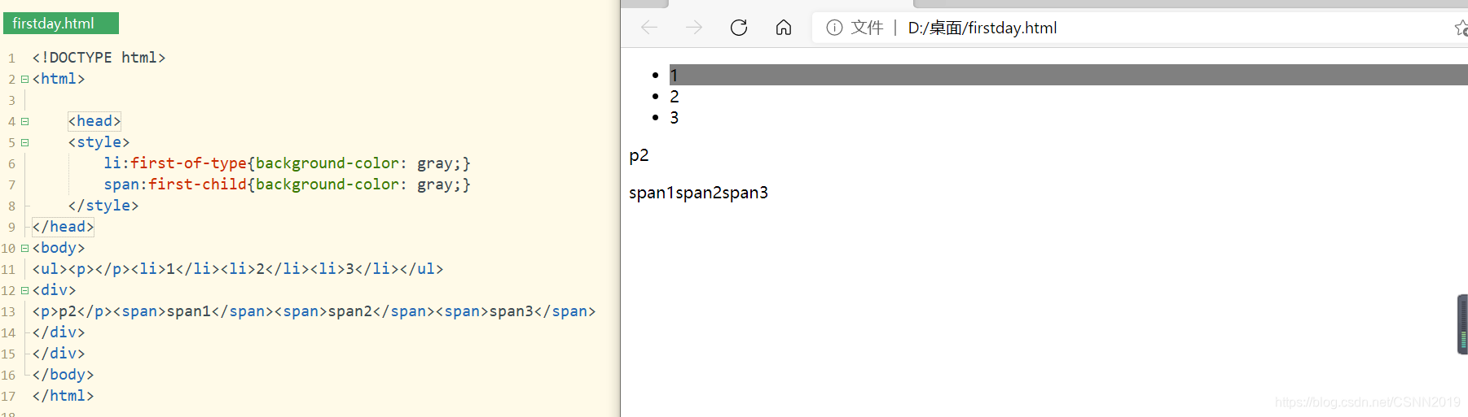Screen dimensions: 1468x417
Task: Click the span1span2span3 text
Action: coord(698,193)
